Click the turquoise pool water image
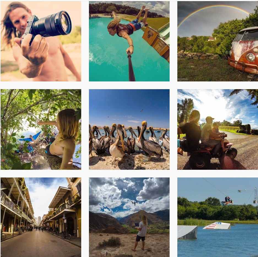Screen dimensions: 258x257 129,41
